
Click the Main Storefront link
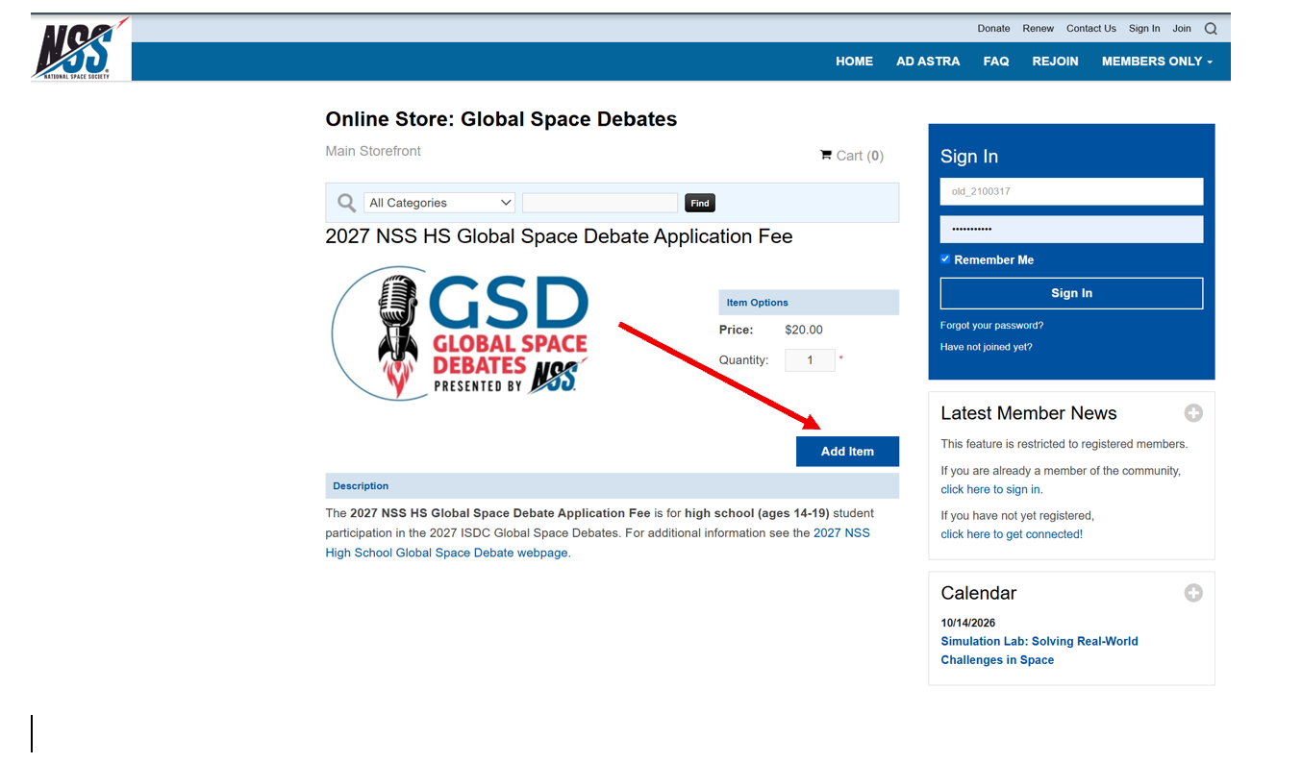pos(373,151)
